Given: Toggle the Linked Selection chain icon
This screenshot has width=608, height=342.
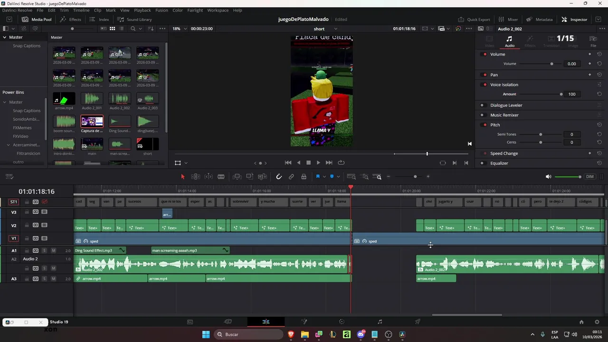Looking at the screenshot, I should point(291,177).
